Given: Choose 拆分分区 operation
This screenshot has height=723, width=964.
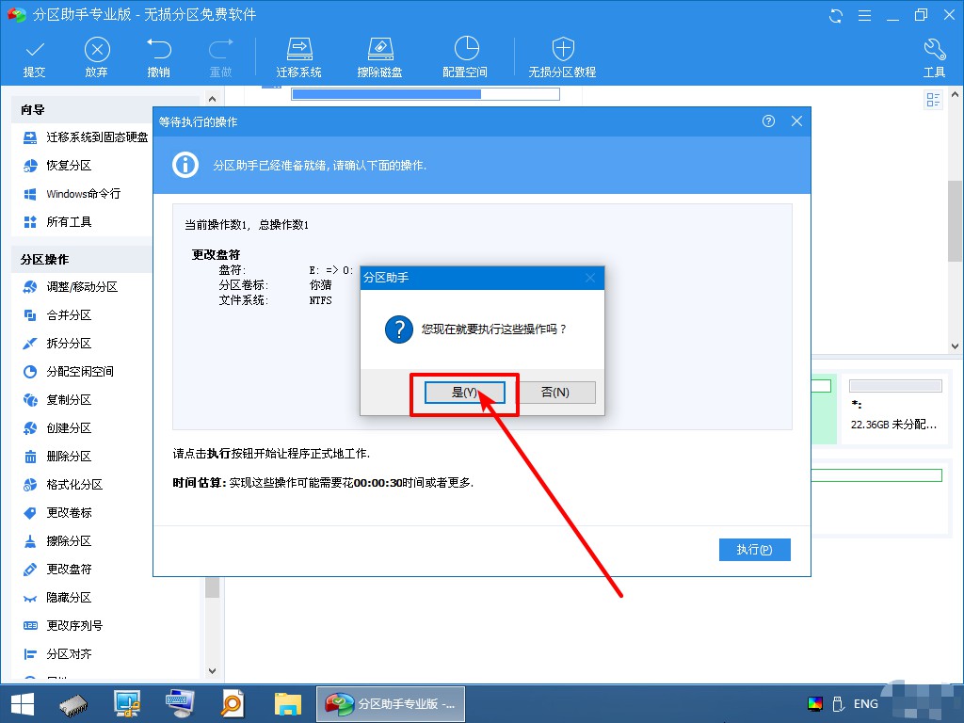Looking at the screenshot, I should coord(57,343).
